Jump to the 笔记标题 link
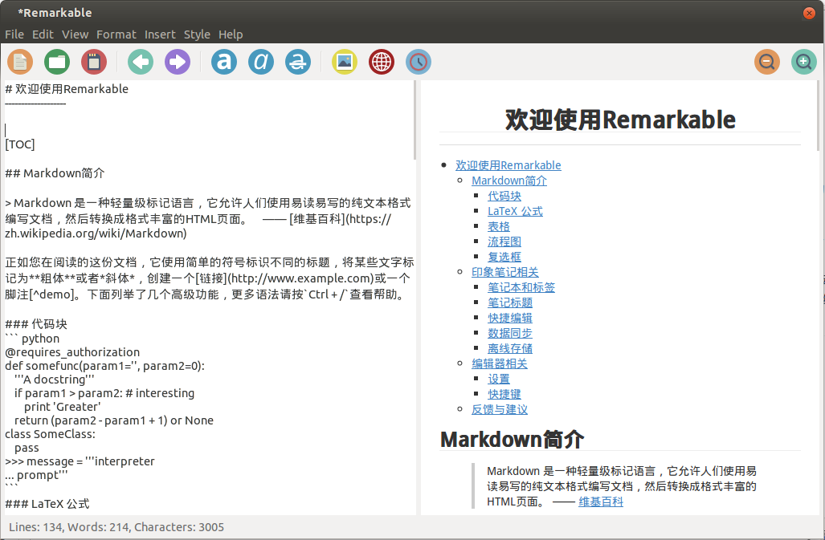The width and height of the screenshot is (825, 540). pyautogui.click(x=510, y=302)
